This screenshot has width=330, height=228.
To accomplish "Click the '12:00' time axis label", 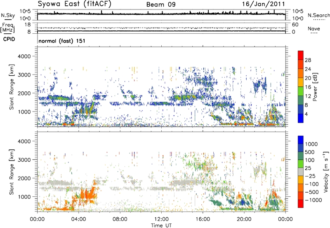I will [x=161, y=219].
